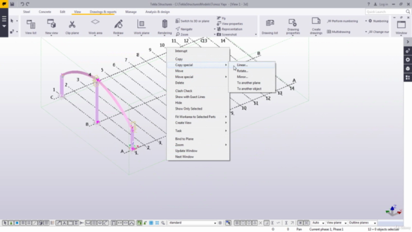Click Perform numbering

(x=342, y=21)
